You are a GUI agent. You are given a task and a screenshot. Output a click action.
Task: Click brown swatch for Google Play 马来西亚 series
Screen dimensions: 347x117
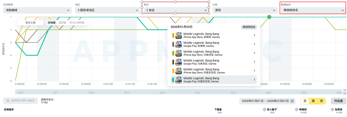173,62
